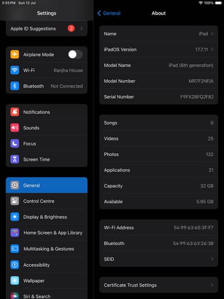The height and width of the screenshot is (299, 224).
Task: Tap the Home Screen & App Library icon
Action: pyautogui.click(x=15, y=233)
